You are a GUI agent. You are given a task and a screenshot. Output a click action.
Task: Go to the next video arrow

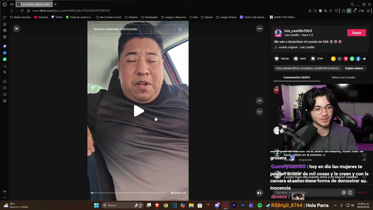pyautogui.click(x=259, y=112)
